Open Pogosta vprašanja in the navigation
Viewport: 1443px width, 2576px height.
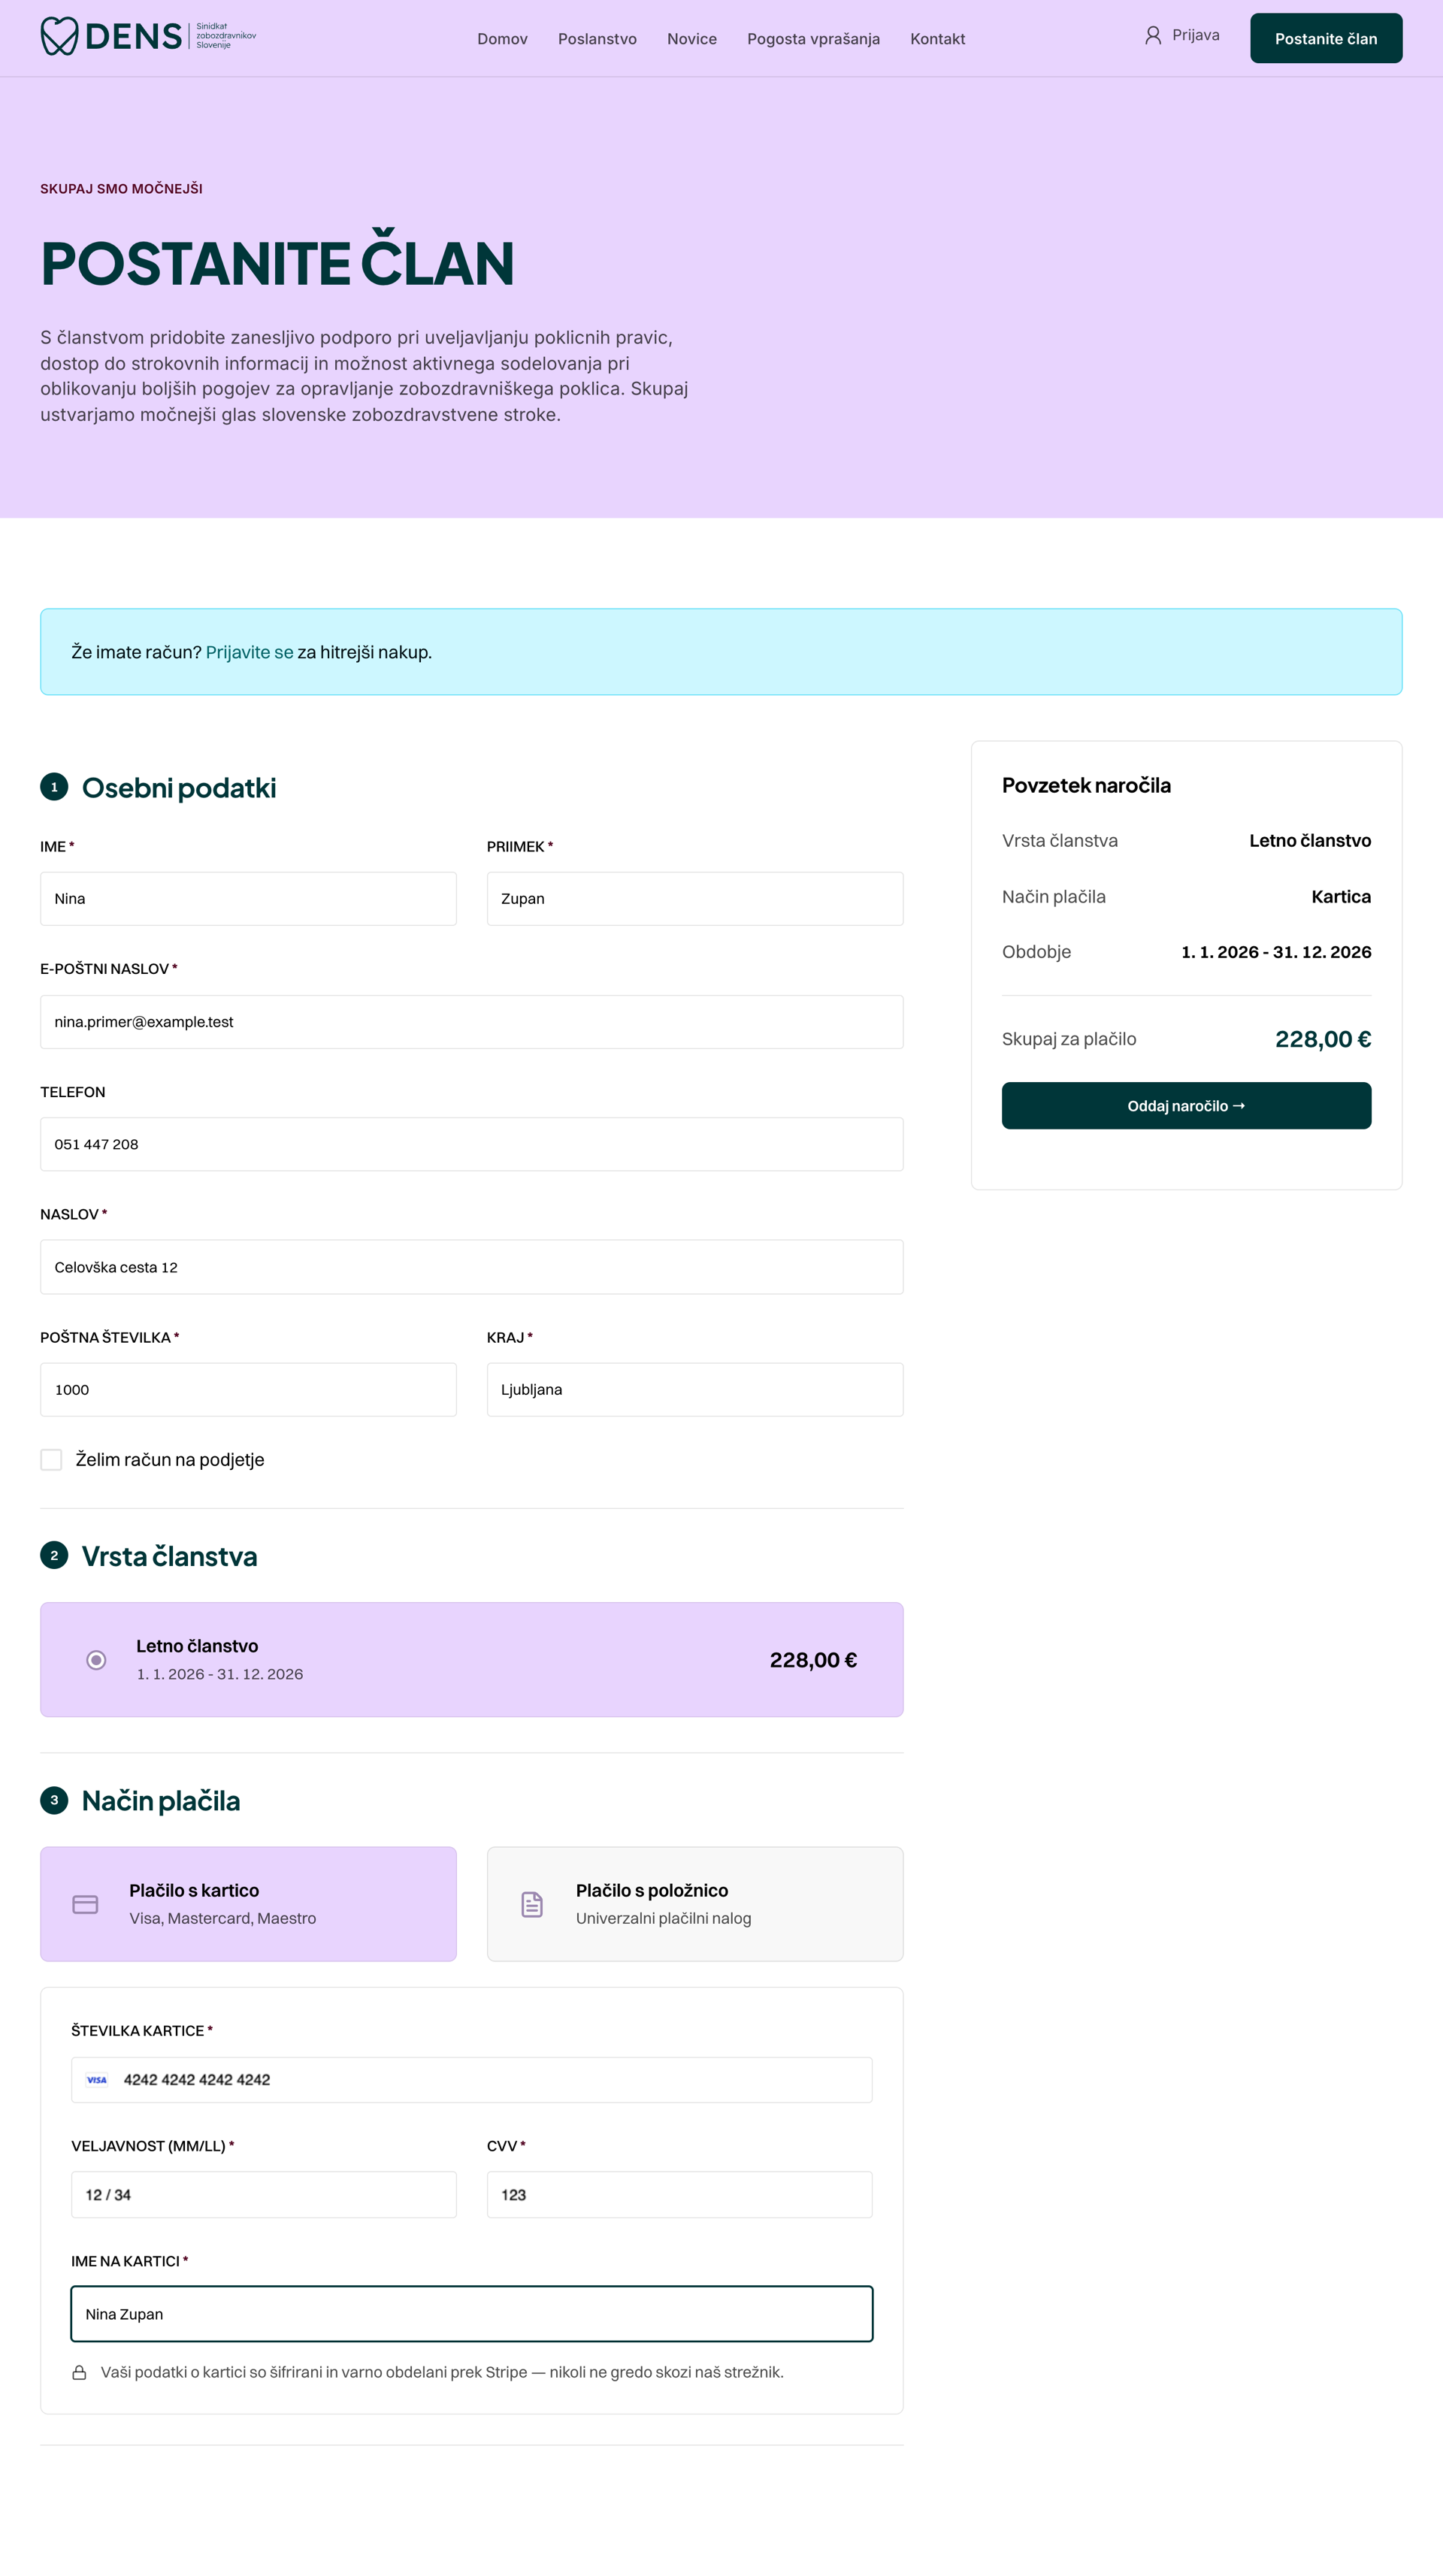tap(813, 39)
